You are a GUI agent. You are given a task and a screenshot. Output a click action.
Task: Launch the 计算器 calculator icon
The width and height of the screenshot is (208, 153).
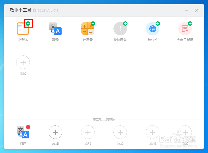coord(88,29)
